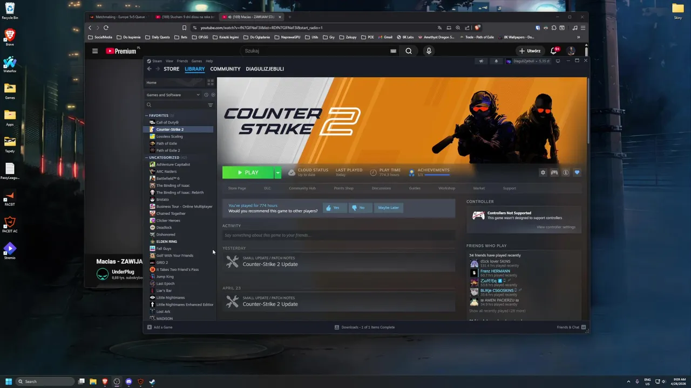This screenshot has width=691, height=388.
Task: Click the library search field
Action: coord(175,105)
